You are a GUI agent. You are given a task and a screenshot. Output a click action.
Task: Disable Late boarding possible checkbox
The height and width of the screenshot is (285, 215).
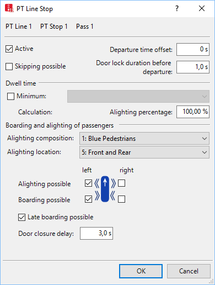pyautogui.click(x=21, y=217)
